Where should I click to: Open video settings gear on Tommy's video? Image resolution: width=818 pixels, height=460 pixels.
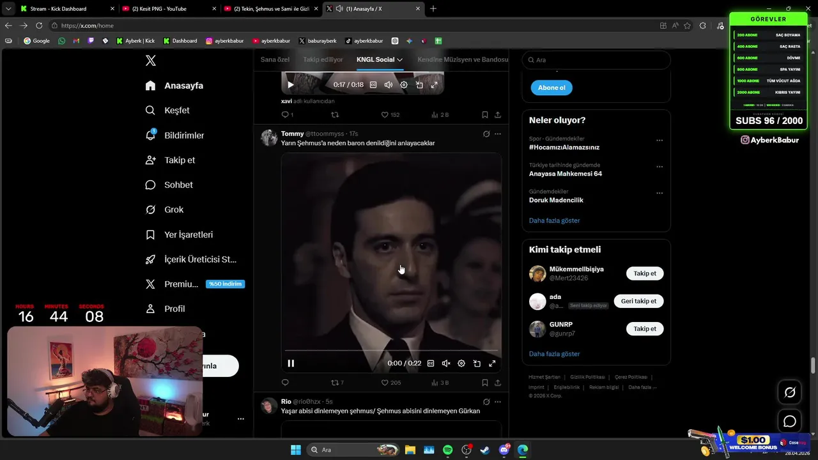click(461, 364)
